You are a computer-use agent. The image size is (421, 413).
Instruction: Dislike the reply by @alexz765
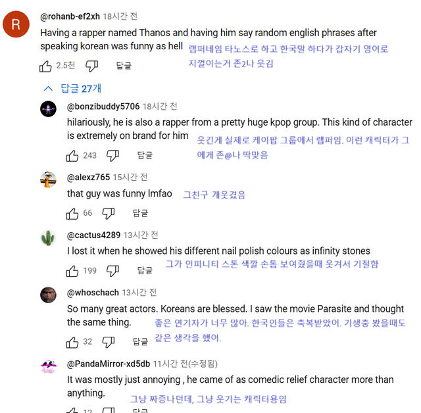point(109,213)
